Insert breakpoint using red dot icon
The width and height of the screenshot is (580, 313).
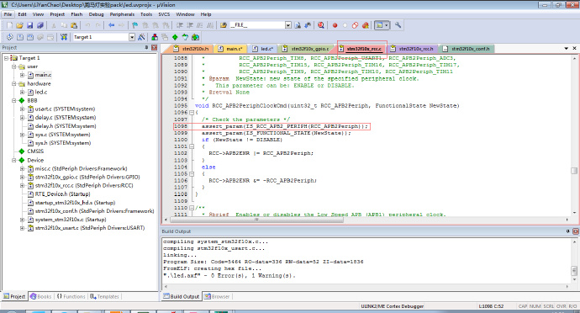point(335,25)
